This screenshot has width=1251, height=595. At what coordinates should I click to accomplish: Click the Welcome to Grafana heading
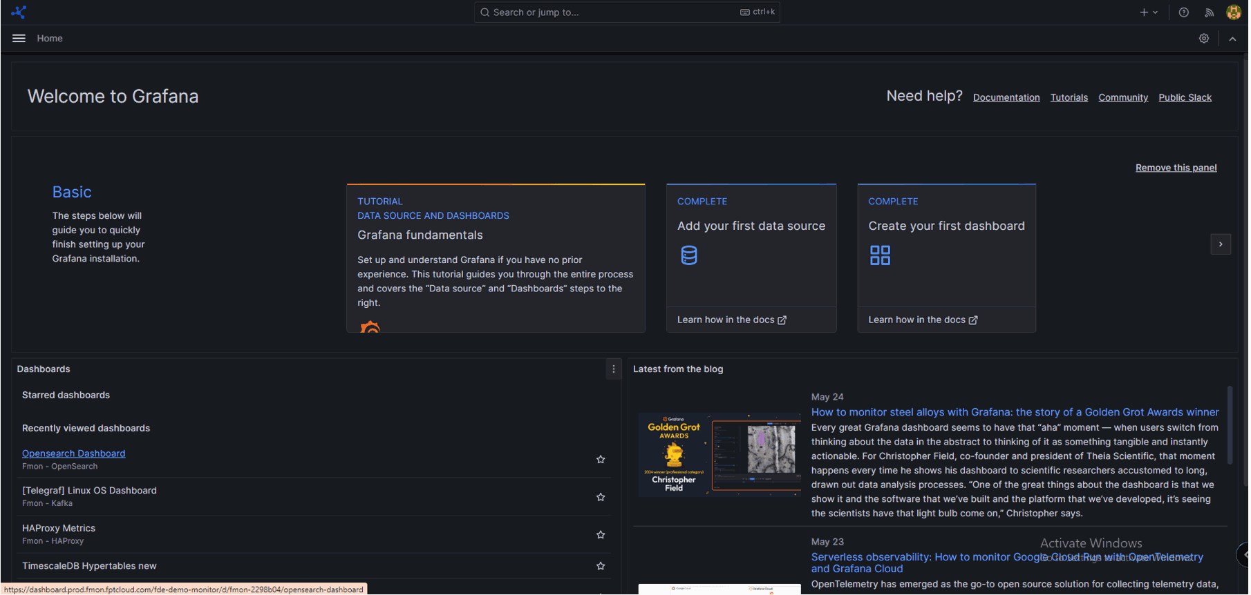113,97
